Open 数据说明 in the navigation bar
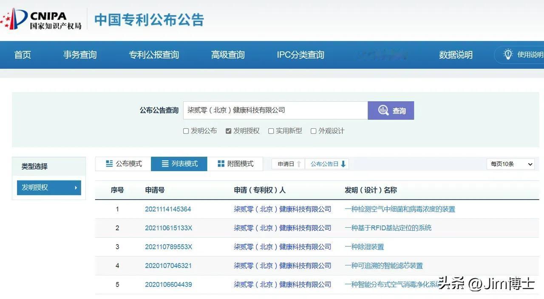 click(456, 55)
